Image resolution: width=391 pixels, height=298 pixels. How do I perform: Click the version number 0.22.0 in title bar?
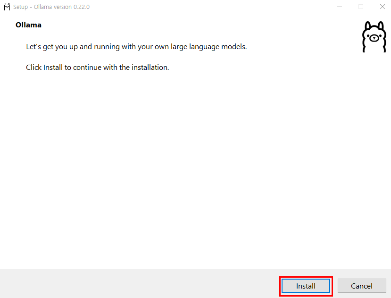82,7
